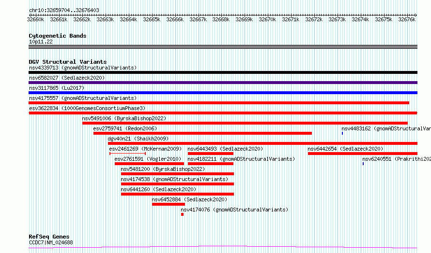Click the nsv4339713 black variant bar
The image size is (431, 253).
click(x=223, y=72)
